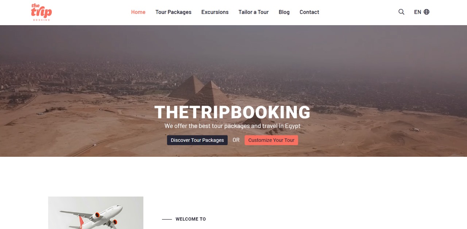Go to the Home menu item

pyautogui.click(x=138, y=12)
